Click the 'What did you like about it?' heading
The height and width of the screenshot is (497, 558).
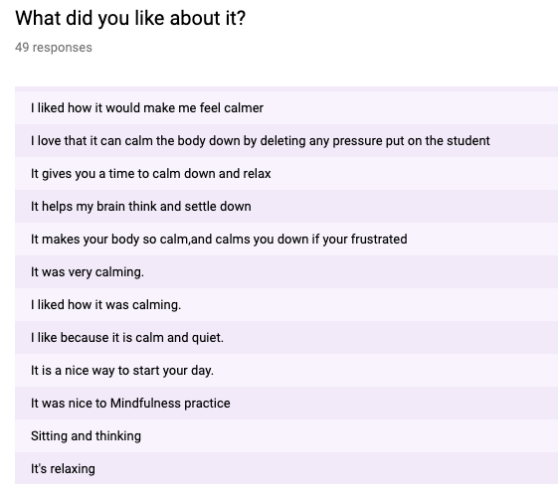click(x=130, y=19)
